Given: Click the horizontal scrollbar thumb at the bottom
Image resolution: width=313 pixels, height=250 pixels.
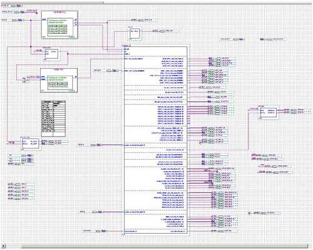Looking at the screenshot, I should (x=165, y=246).
